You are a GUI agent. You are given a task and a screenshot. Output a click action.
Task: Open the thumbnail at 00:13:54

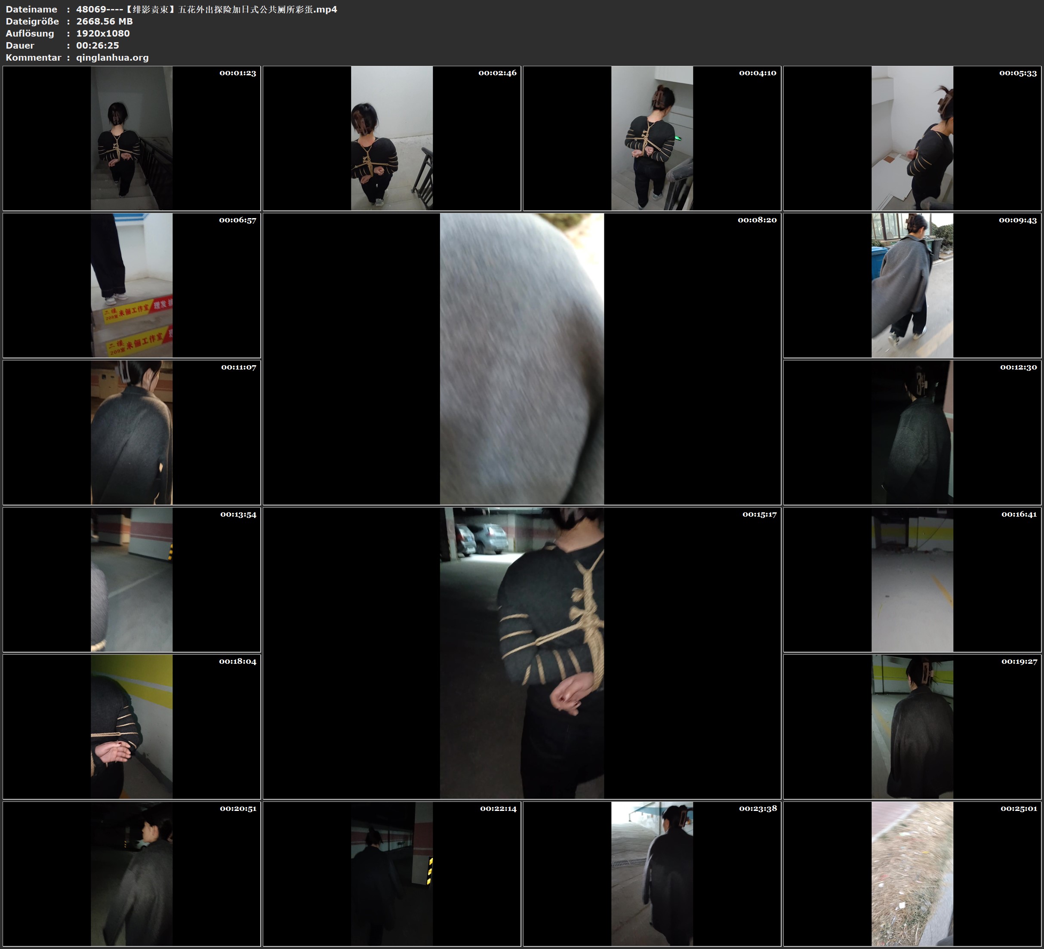132,579
